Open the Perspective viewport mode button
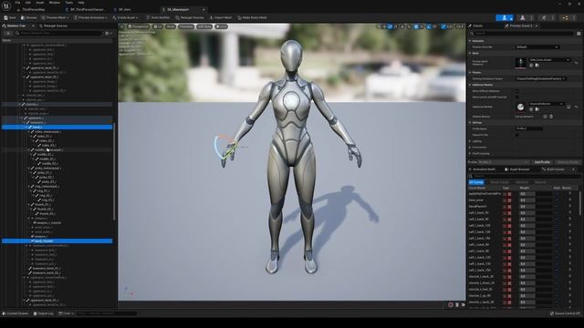 point(138,26)
